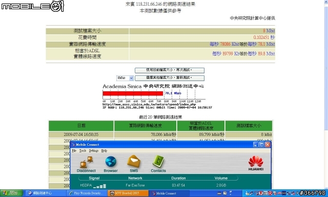Screen dimensions: 328x197
Task: Click the 89.799 Mbit/s ADSL cell
Action: [x=201, y=134]
